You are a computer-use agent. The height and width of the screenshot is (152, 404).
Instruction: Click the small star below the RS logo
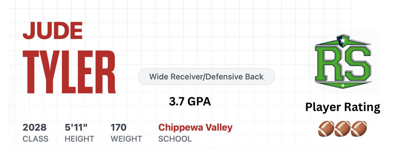pyautogui.click(x=342, y=85)
